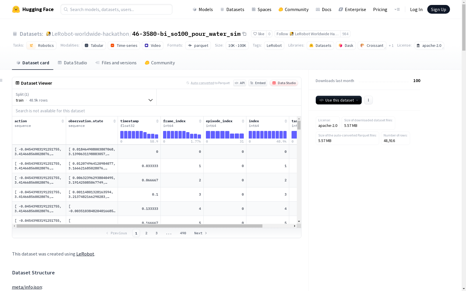This screenshot has width=466, height=291.
Task: Focus the search models, datasets, users field
Action: coord(116,9)
